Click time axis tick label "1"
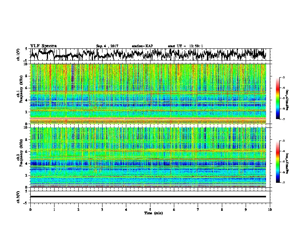 [x=55, y=210]
